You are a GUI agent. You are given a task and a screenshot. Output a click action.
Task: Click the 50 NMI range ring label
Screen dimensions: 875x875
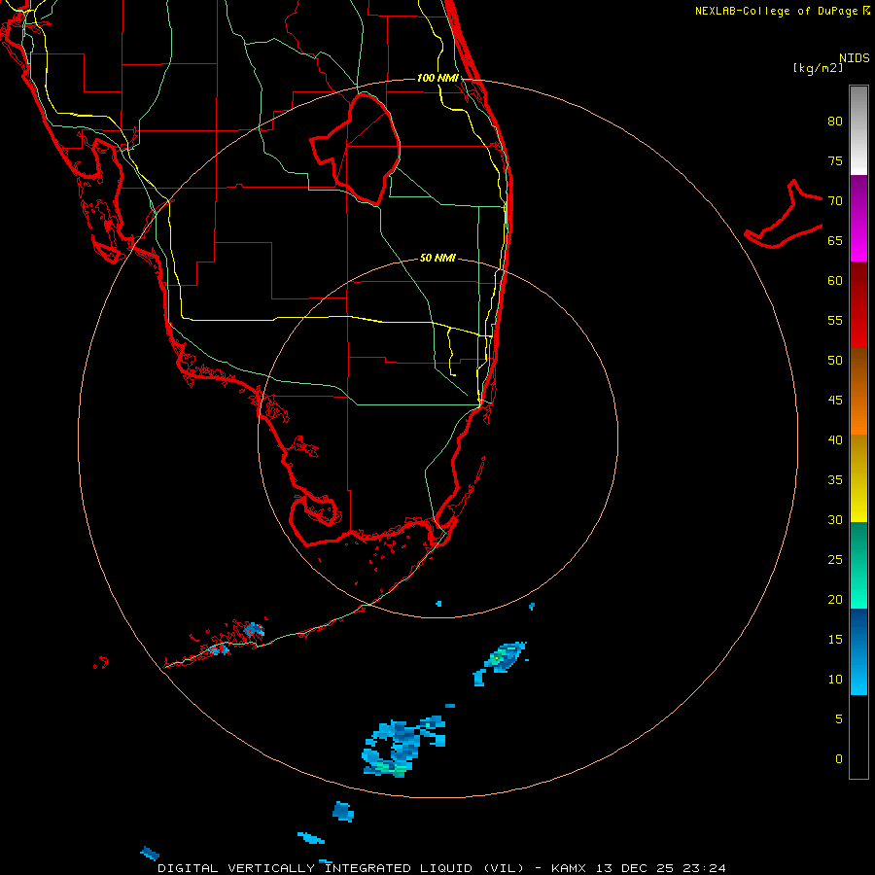click(x=437, y=258)
